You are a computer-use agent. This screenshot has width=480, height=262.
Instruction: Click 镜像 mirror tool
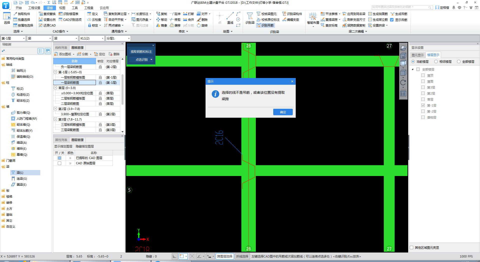tap(161, 25)
